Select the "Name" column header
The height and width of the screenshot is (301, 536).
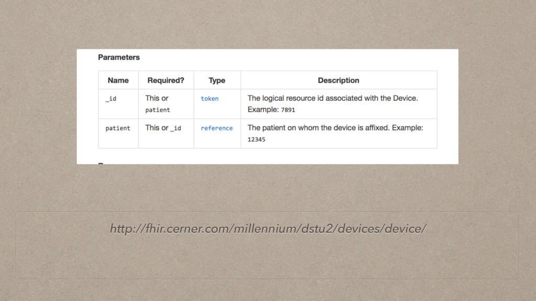[x=118, y=80]
